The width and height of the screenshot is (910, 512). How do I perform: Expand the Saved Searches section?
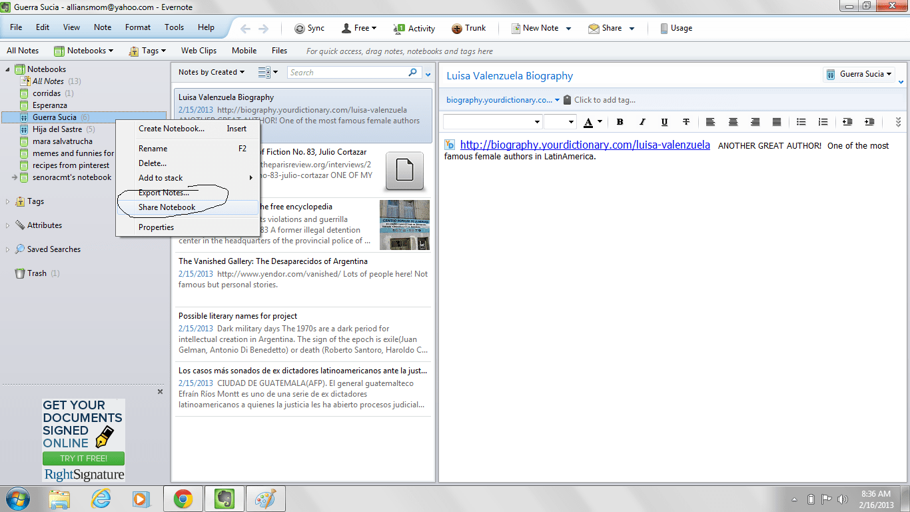coord(8,249)
